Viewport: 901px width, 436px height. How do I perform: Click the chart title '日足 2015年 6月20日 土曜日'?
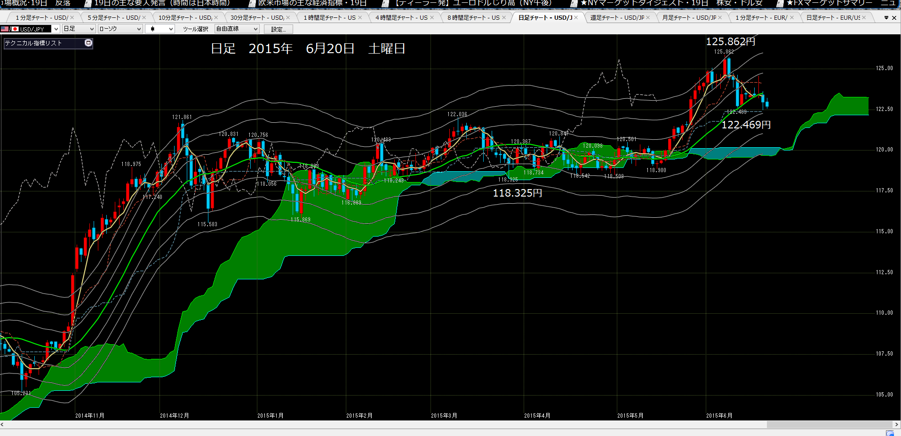(308, 48)
